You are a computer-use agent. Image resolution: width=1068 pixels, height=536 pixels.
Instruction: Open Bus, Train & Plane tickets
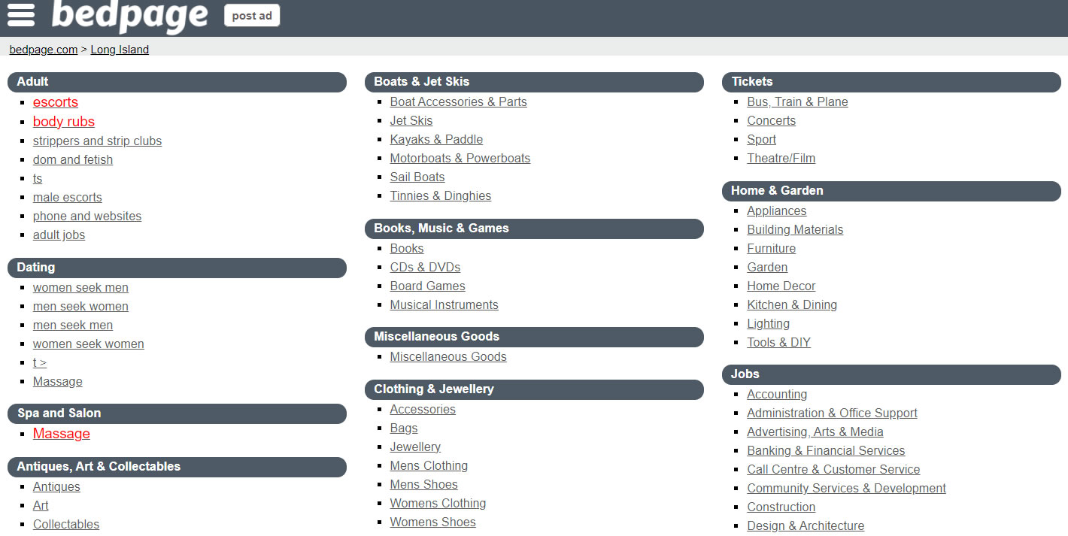point(797,101)
